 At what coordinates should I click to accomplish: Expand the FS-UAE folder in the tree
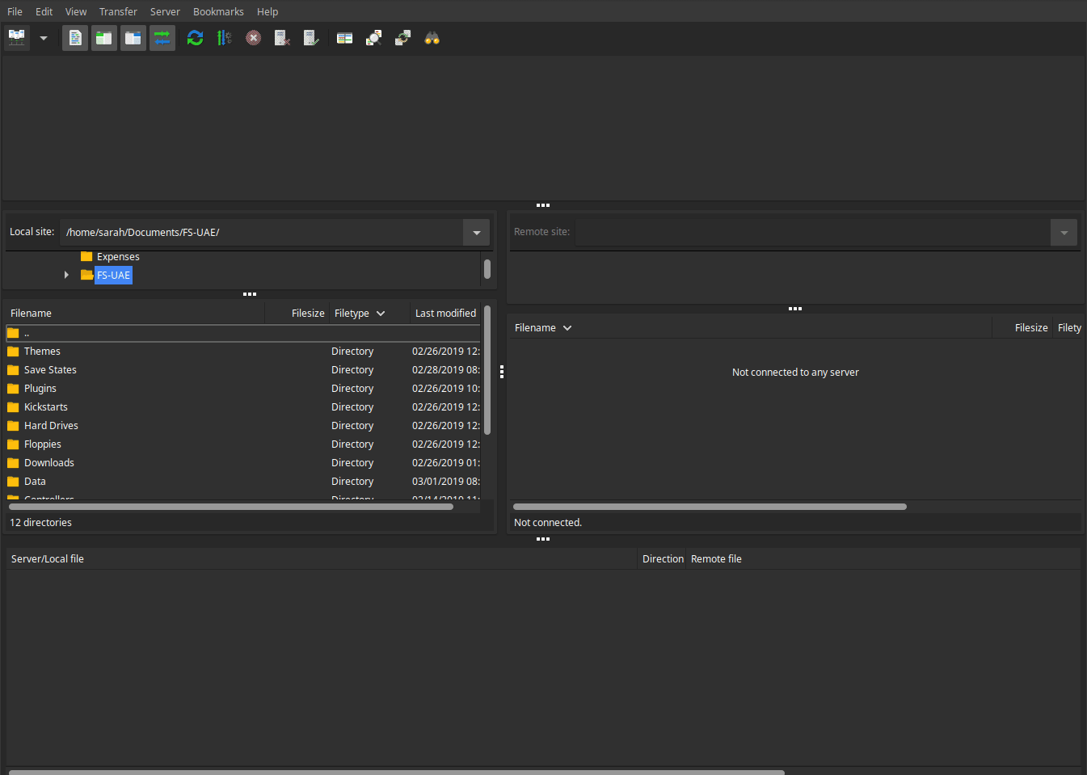click(x=67, y=275)
